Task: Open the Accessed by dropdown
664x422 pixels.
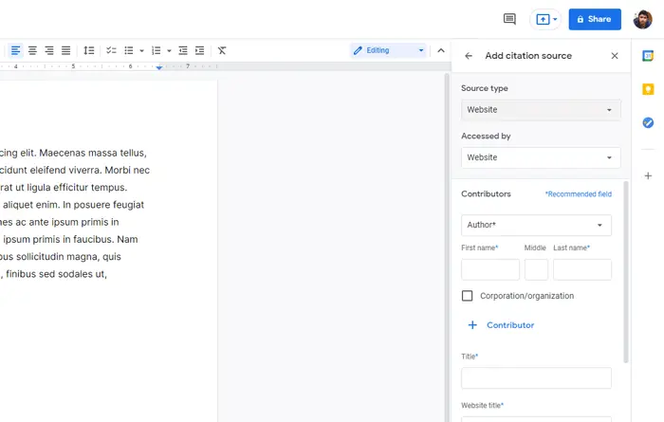Action: [x=541, y=157]
